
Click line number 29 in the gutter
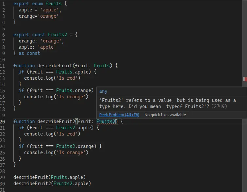click(x=3, y=178)
